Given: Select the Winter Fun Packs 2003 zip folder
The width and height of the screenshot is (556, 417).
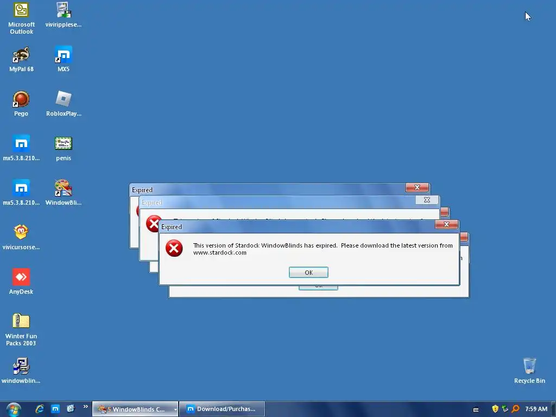Looking at the screenshot, I should (21, 330).
